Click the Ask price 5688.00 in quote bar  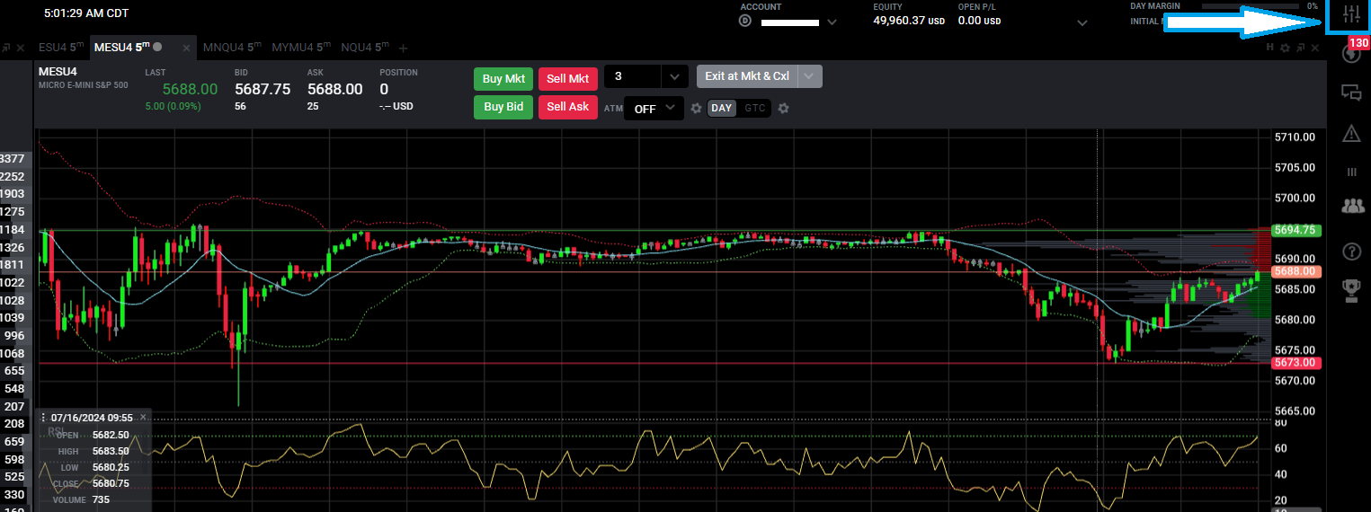[x=335, y=89]
